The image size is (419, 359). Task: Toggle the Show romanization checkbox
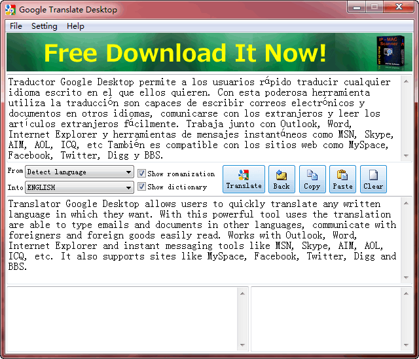(x=141, y=174)
